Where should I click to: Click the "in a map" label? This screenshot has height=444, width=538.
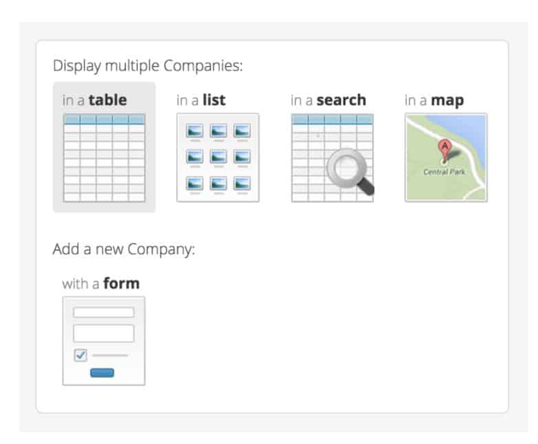point(434,100)
